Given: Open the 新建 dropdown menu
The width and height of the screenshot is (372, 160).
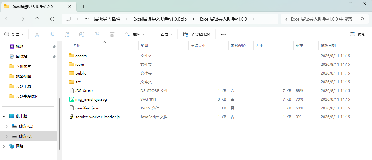Looking at the screenshot, I should 14,35.
